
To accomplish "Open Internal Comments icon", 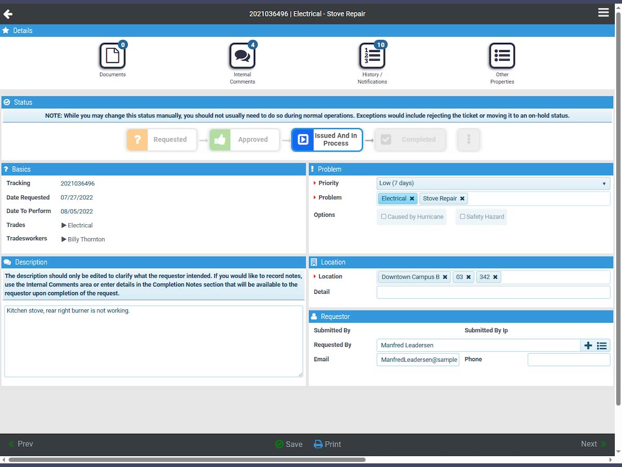I will point(242,56).
